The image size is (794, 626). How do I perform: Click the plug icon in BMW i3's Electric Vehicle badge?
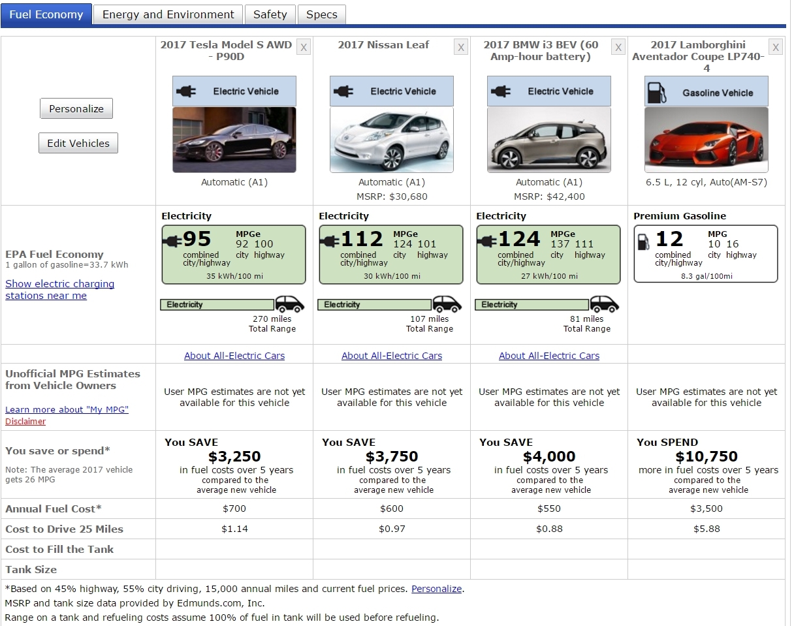coord(501,91)
